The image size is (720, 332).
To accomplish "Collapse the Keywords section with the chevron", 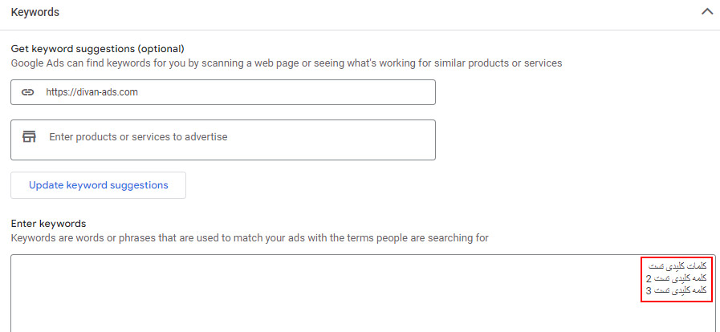I will pos(707,12).
